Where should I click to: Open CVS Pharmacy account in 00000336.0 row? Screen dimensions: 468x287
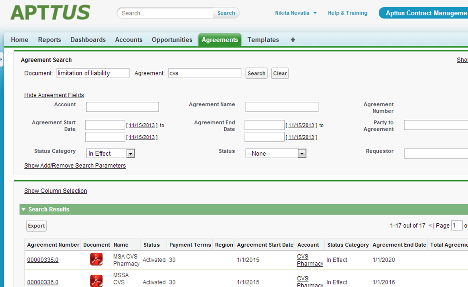[310, 282]
